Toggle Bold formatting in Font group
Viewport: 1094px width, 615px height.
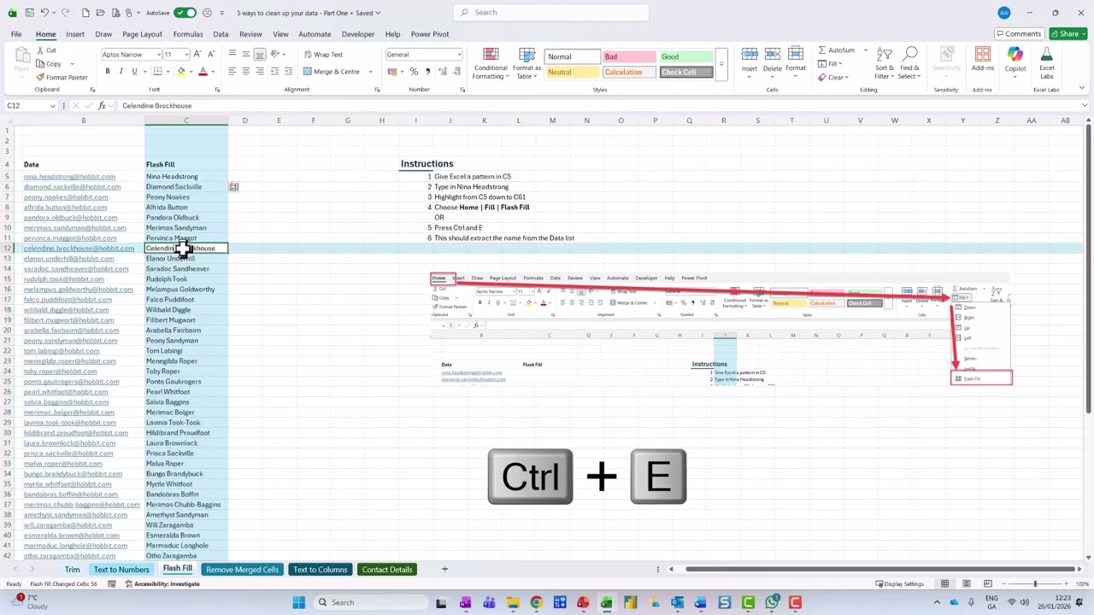(108, 71)
